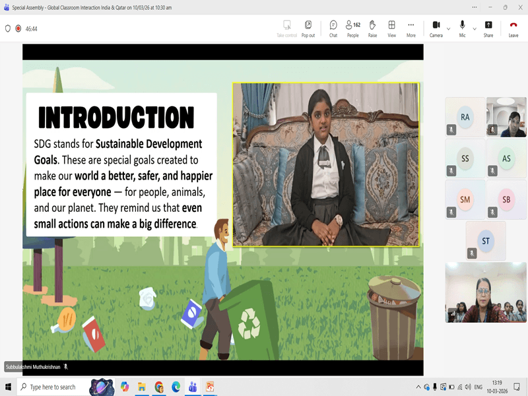
Task: Click the Share screen icon
Action: pos(488,28)
